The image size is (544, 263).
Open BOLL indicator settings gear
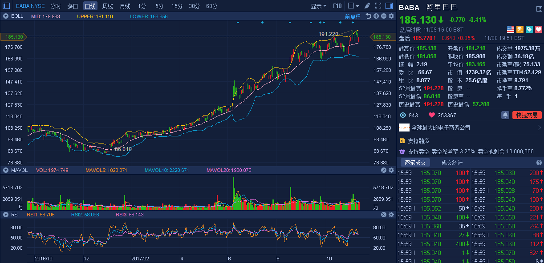pos(391,16)
